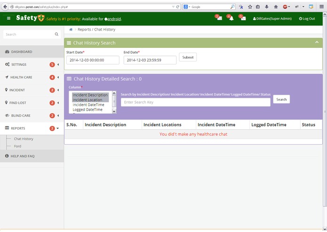This screenshot has width=327, height=232.
Task: Collapse the Reports submenu arrow
Action: pyautogui.click(x=57, y=128)
